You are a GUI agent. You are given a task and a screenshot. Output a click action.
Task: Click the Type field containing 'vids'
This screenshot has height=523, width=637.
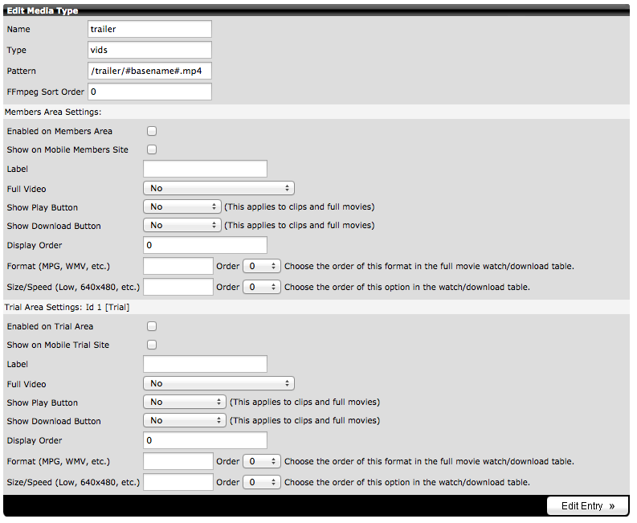pyautogui.click(x=149, y=50)
